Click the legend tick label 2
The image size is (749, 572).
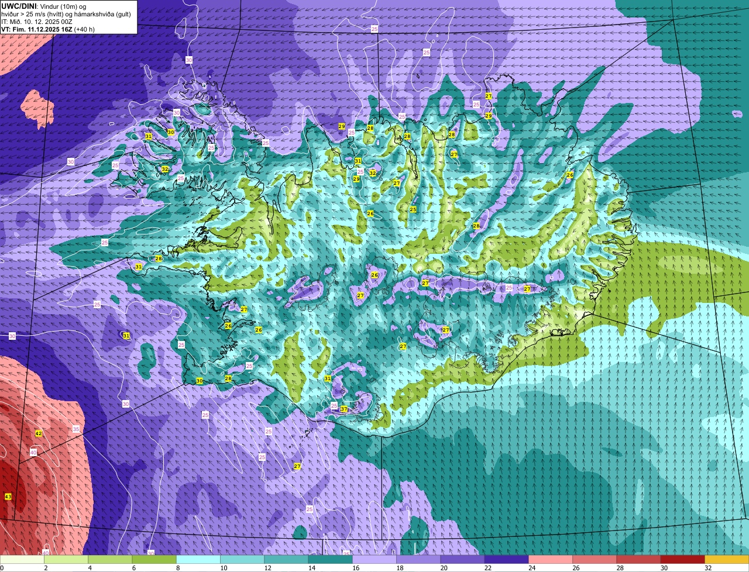(45, 568)
